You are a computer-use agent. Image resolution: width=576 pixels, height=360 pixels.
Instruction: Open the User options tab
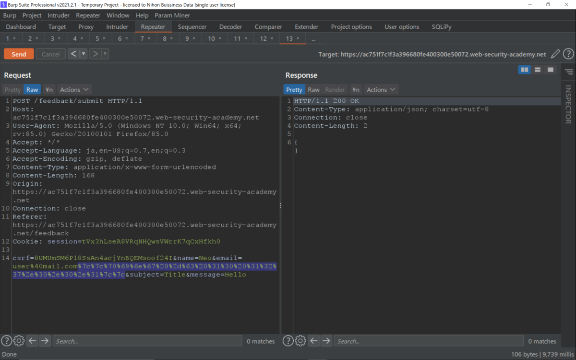pos(402,27)
